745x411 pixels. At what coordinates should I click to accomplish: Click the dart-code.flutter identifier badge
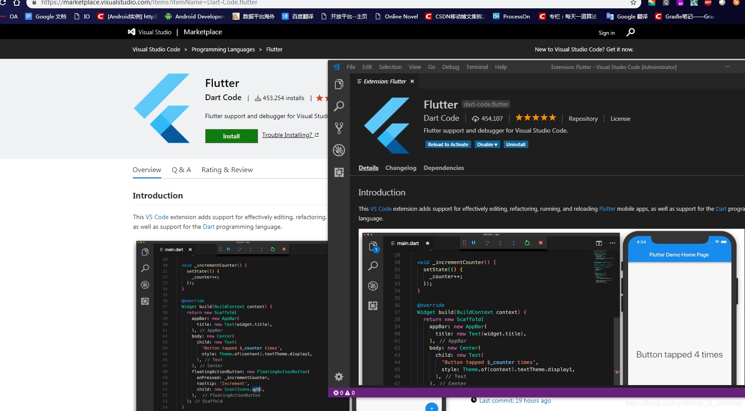tap(486, 104)
